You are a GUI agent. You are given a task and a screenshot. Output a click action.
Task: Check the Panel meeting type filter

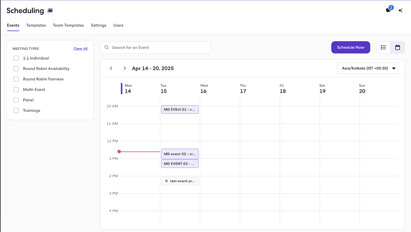(x=16, y=100)
